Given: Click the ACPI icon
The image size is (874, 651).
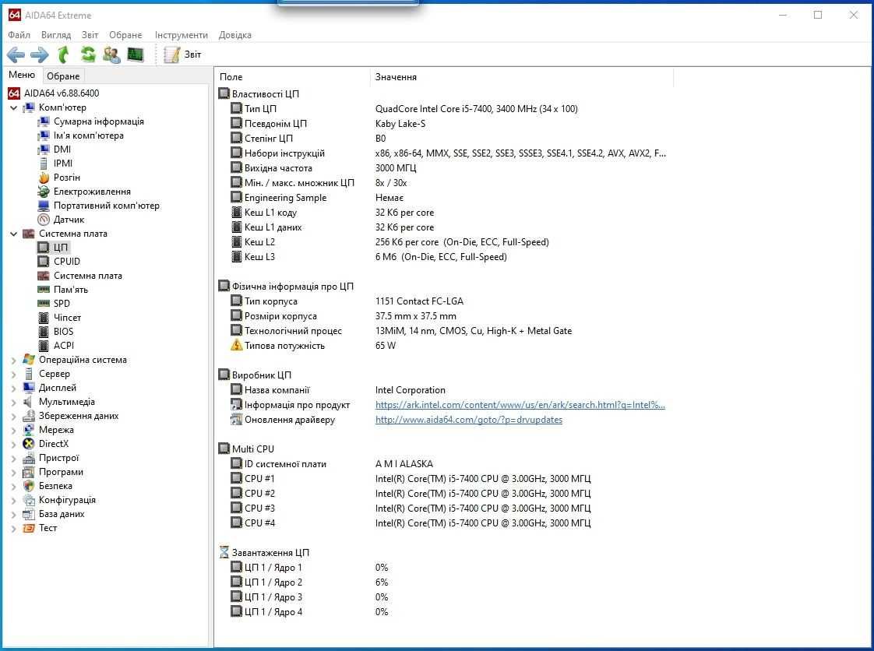Looking at the screenshot, I should pos(44,346).
